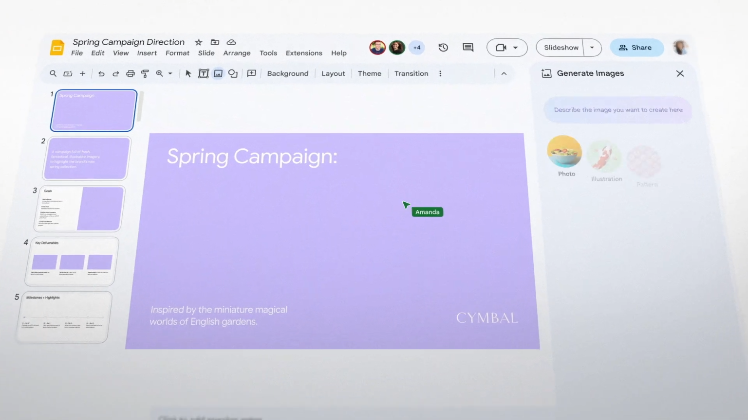Click the Redo icon

(115, 73)
